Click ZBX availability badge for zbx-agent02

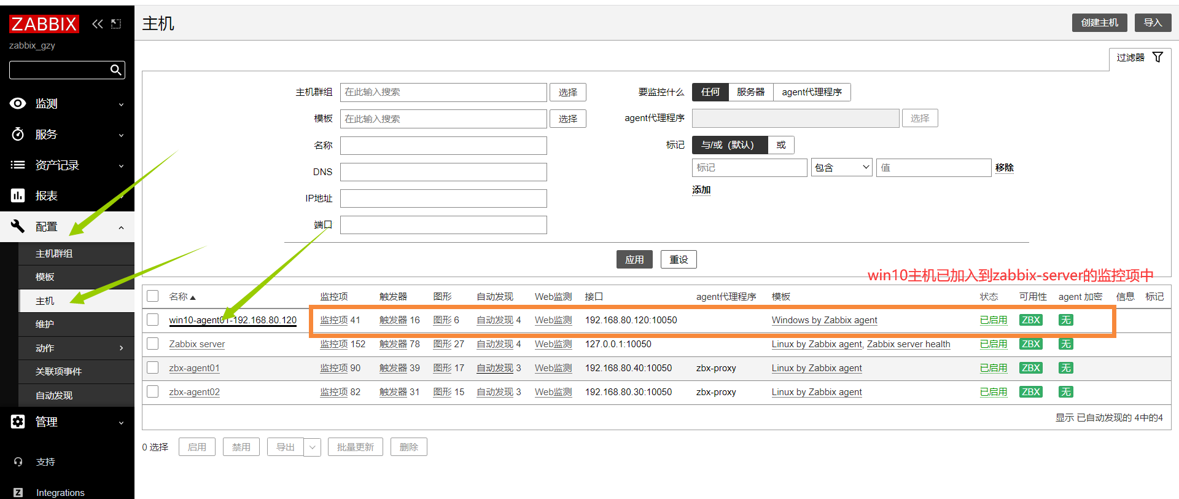coord(1030,391)
